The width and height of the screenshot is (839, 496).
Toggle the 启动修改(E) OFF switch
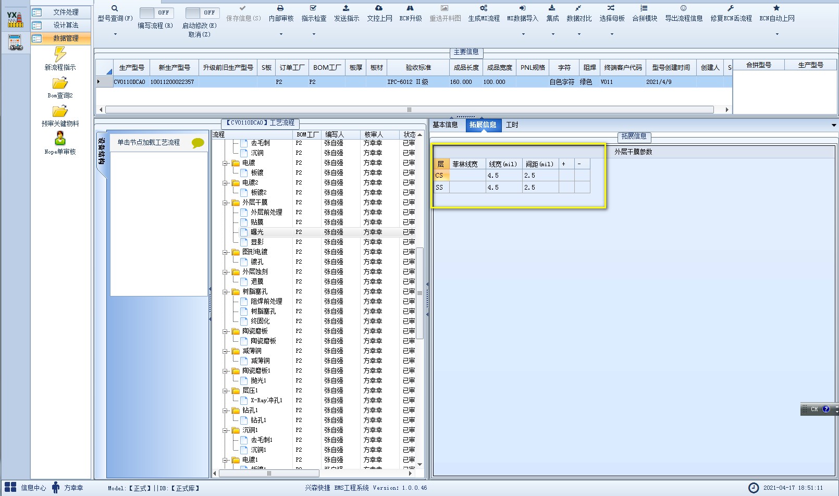pos(202,13)
